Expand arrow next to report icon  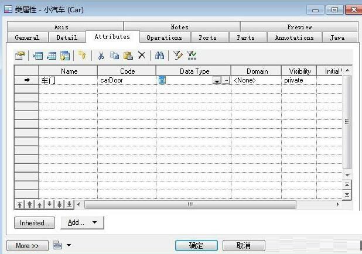(x=69, y=245)
